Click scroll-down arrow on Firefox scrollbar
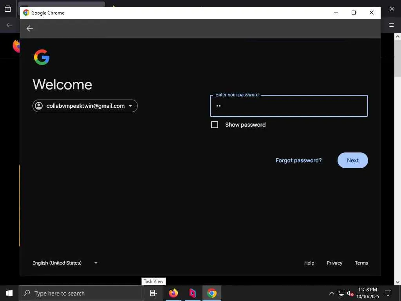Viewport: 401px width, 301px height. pos(397,282)
